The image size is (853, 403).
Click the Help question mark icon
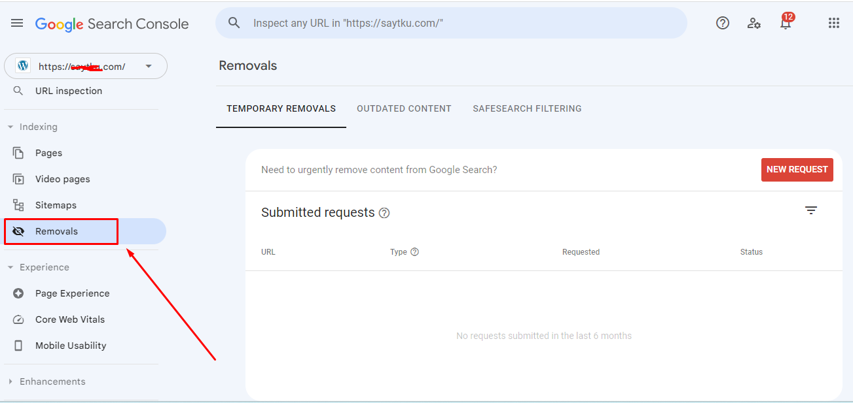(723, 23)
